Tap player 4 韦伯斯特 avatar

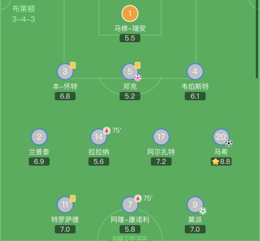pos(195,71)
